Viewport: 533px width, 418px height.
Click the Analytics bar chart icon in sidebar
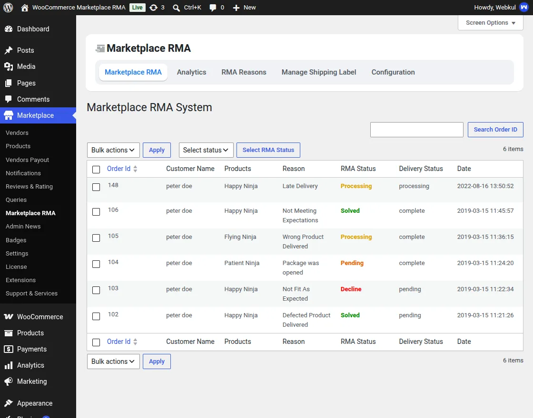9,365
